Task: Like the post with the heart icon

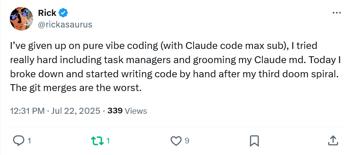Action: pos(176,141)
